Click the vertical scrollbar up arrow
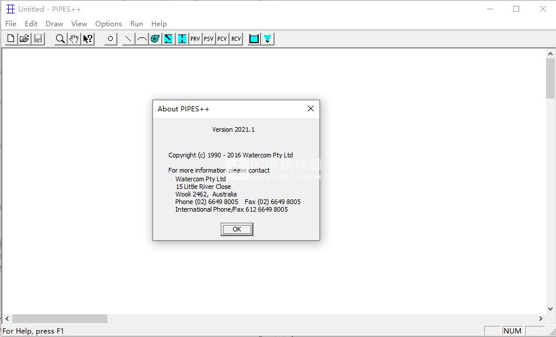The image size is (556, 337). click(x=550, y=54)
